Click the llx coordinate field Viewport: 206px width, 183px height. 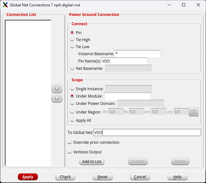click(116, 112)
